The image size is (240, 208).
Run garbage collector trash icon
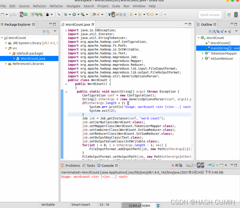coord(158,205)
